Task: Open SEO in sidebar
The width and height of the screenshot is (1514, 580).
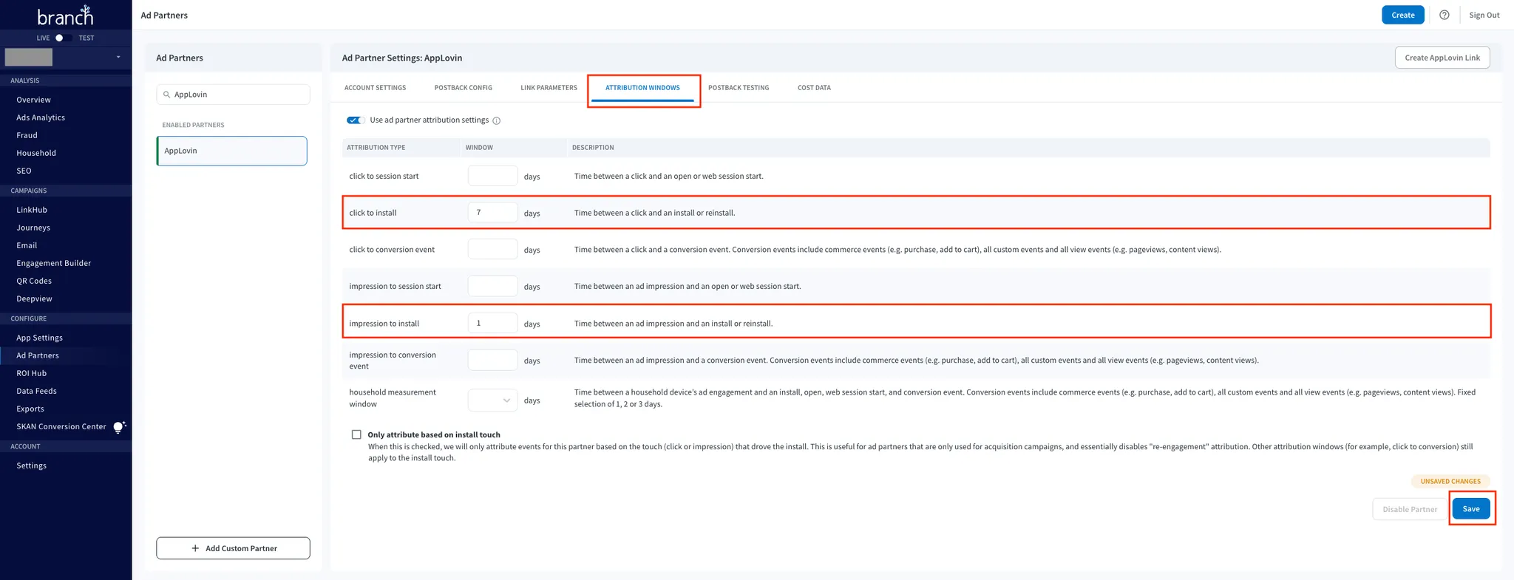Action: [x=24, y=171]
